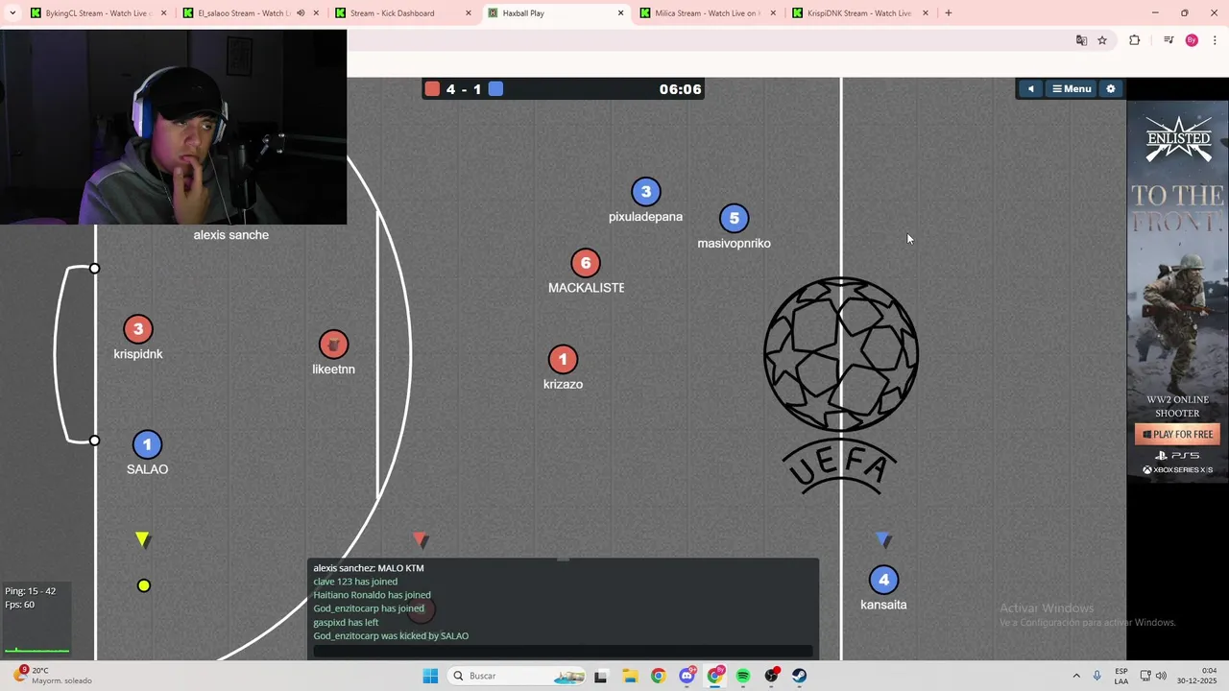This screenshot has width=1229, height=691.
Task: Click blue player 3 pixuladepana
Action: click(x=646, y=192)
